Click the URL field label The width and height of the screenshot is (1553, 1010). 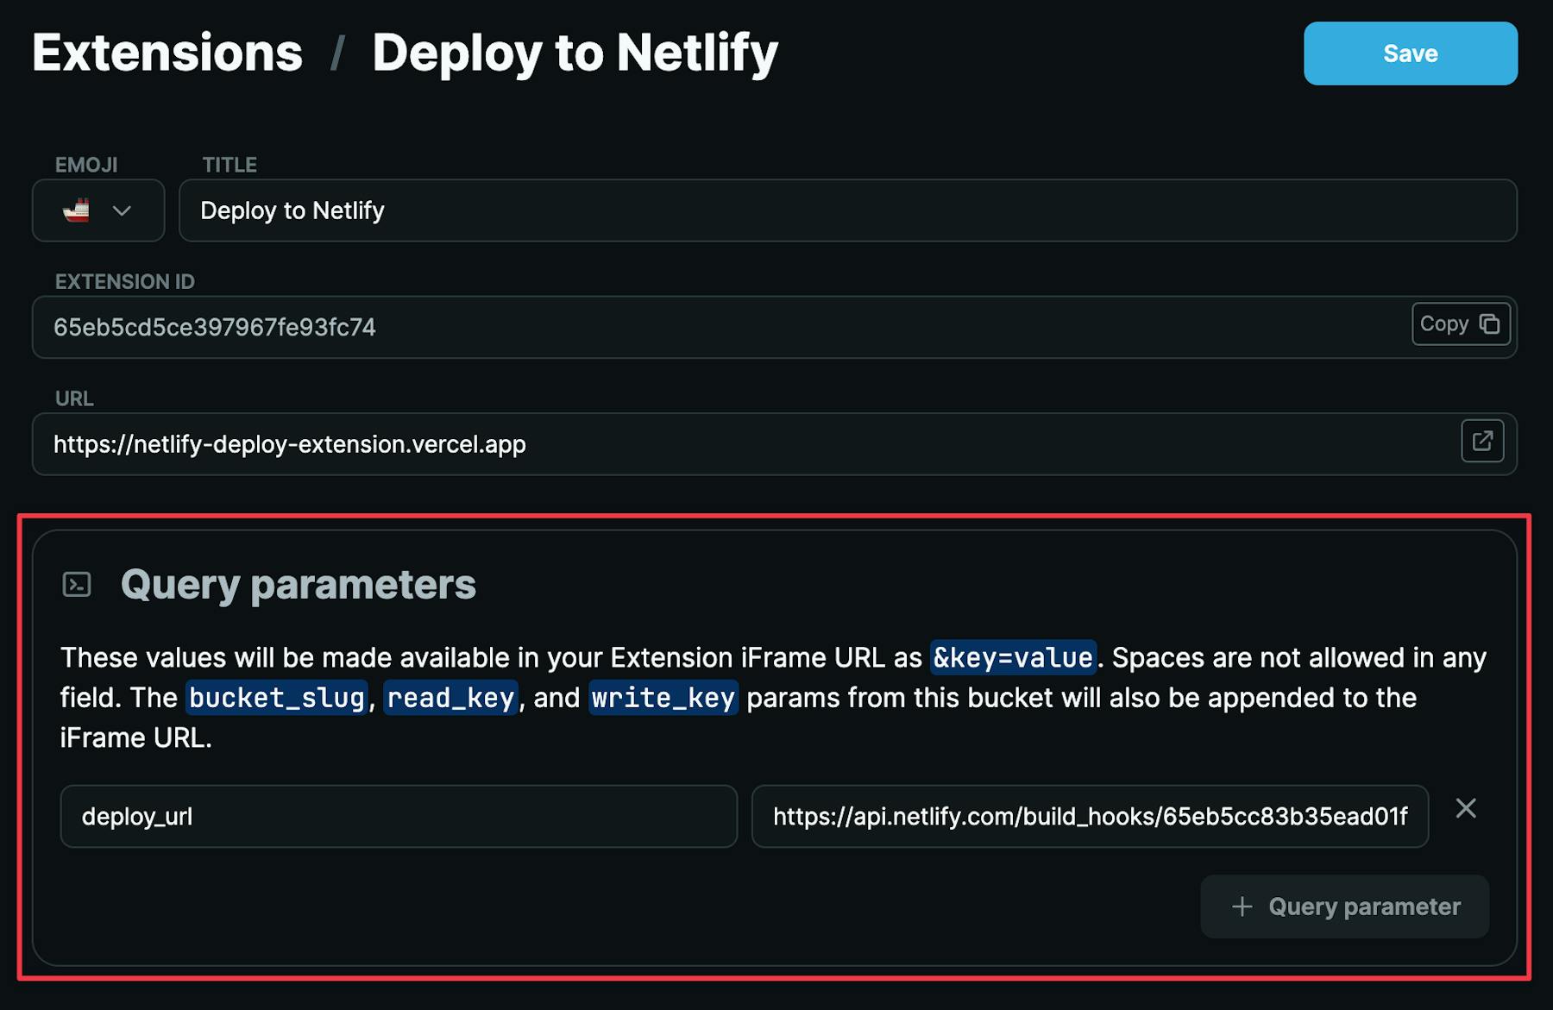74,398
